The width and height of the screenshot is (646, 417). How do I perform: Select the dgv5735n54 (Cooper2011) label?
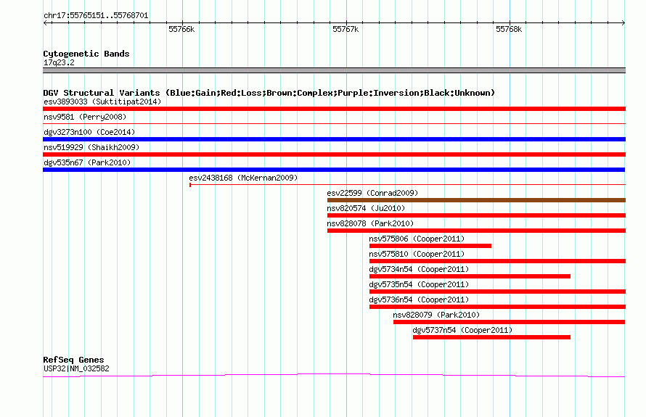[419, 284]
